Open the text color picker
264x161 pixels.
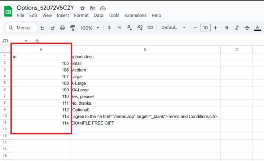257,28
